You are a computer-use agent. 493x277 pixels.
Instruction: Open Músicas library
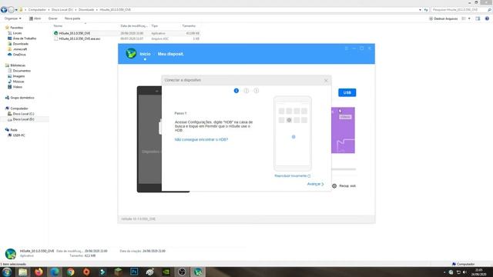[x=18, y=82]
